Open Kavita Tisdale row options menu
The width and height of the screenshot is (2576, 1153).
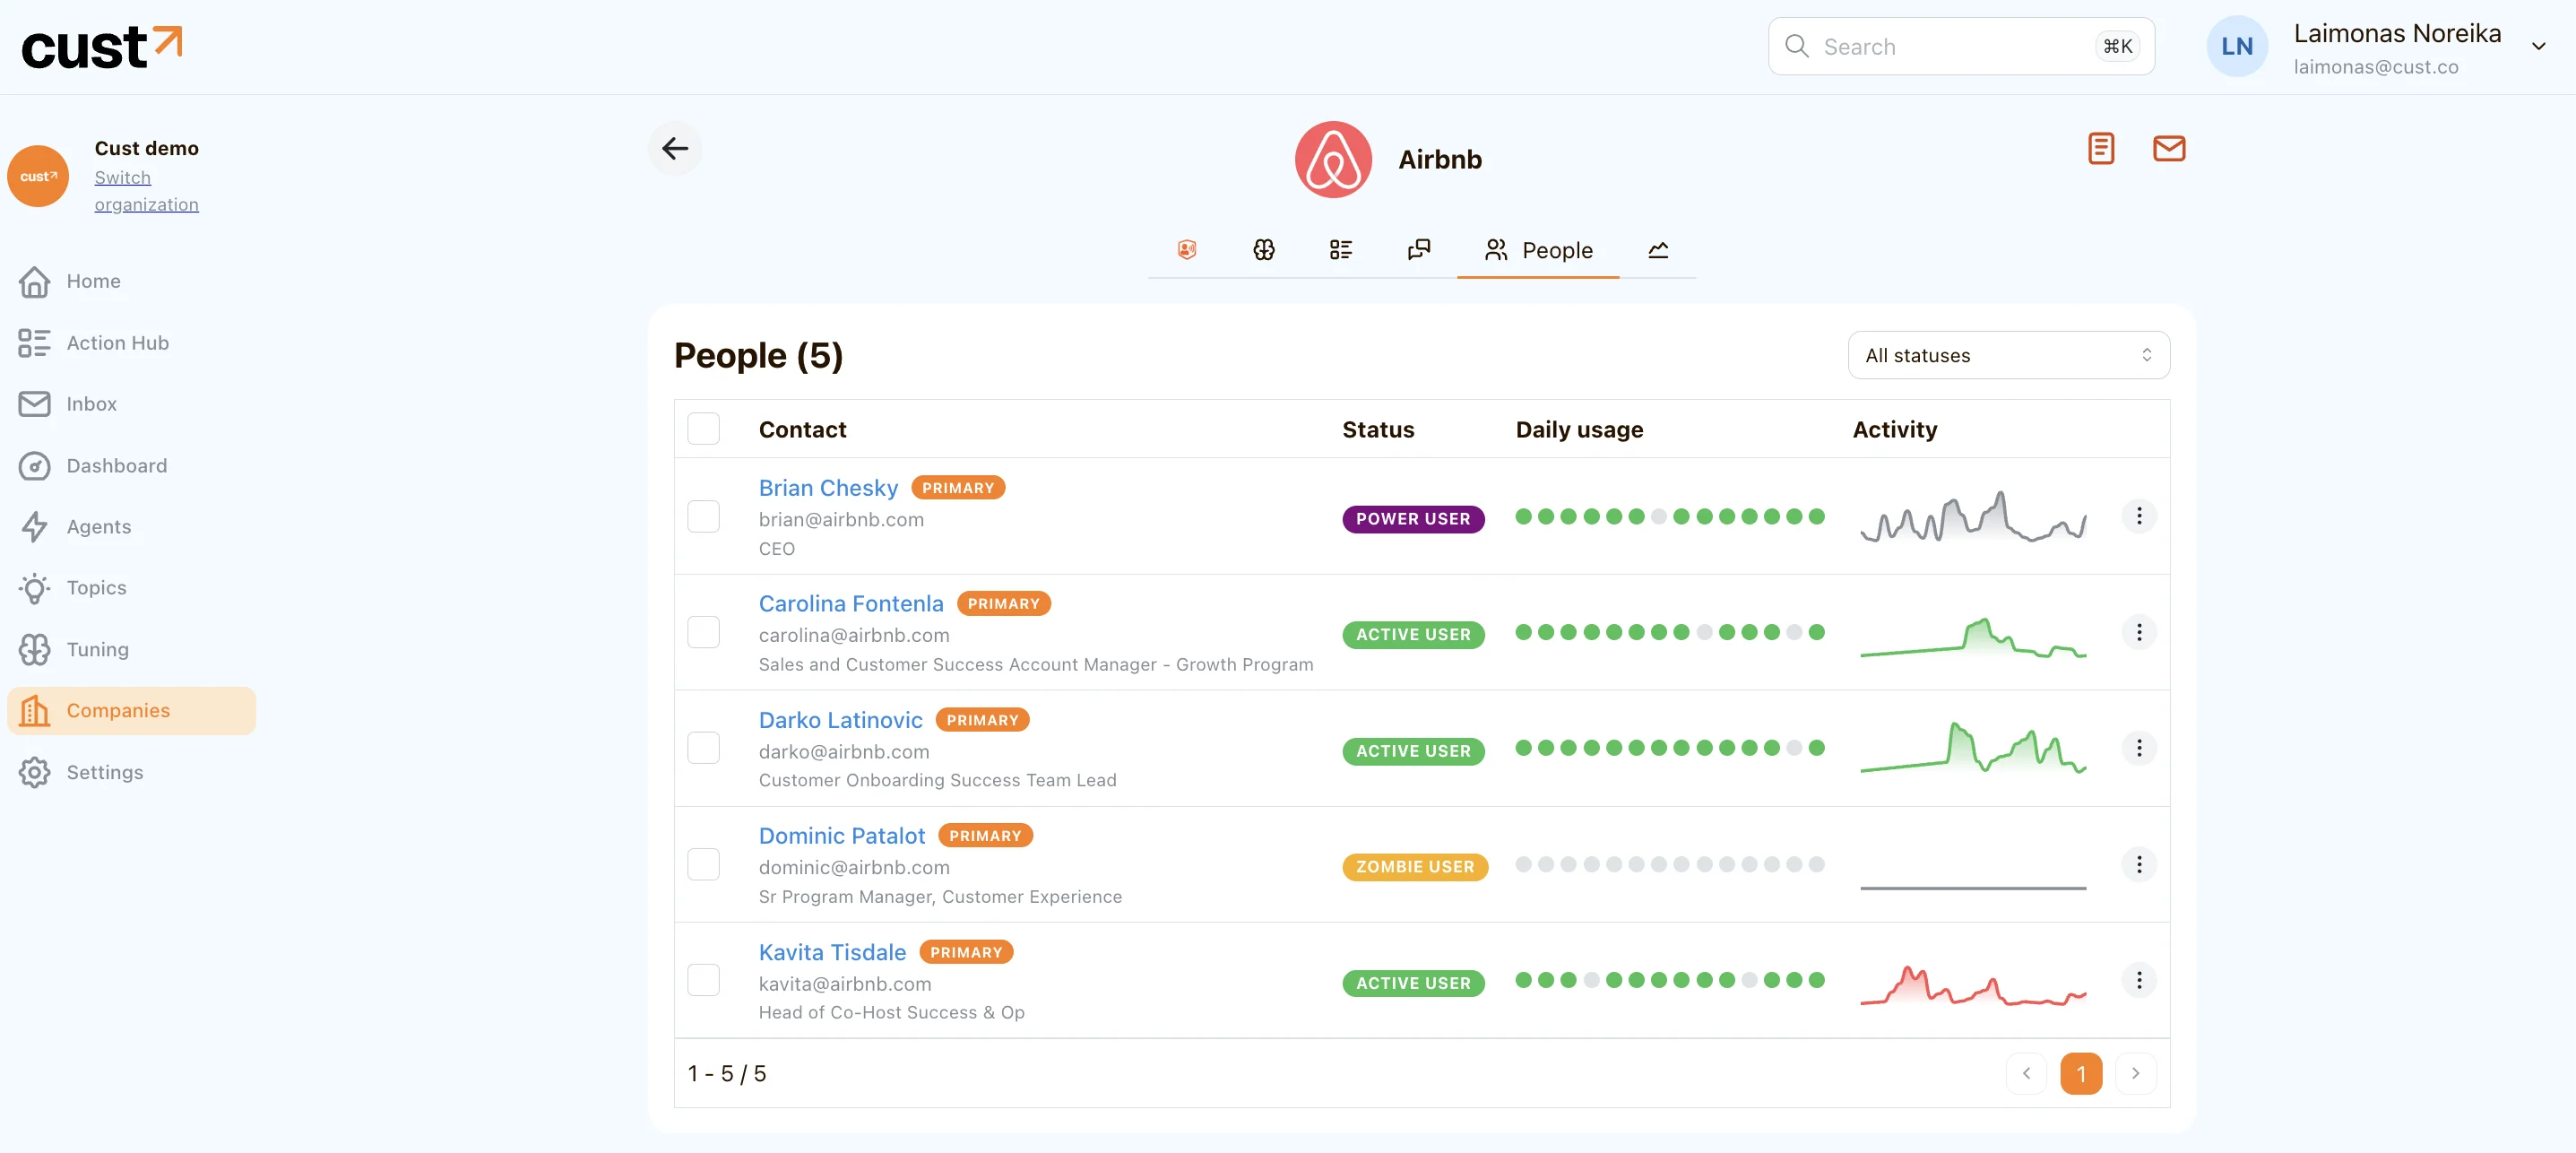tap(2138, 980)
